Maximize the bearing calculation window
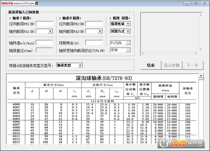Screen dimensions: 210x151 click(196, 3)
